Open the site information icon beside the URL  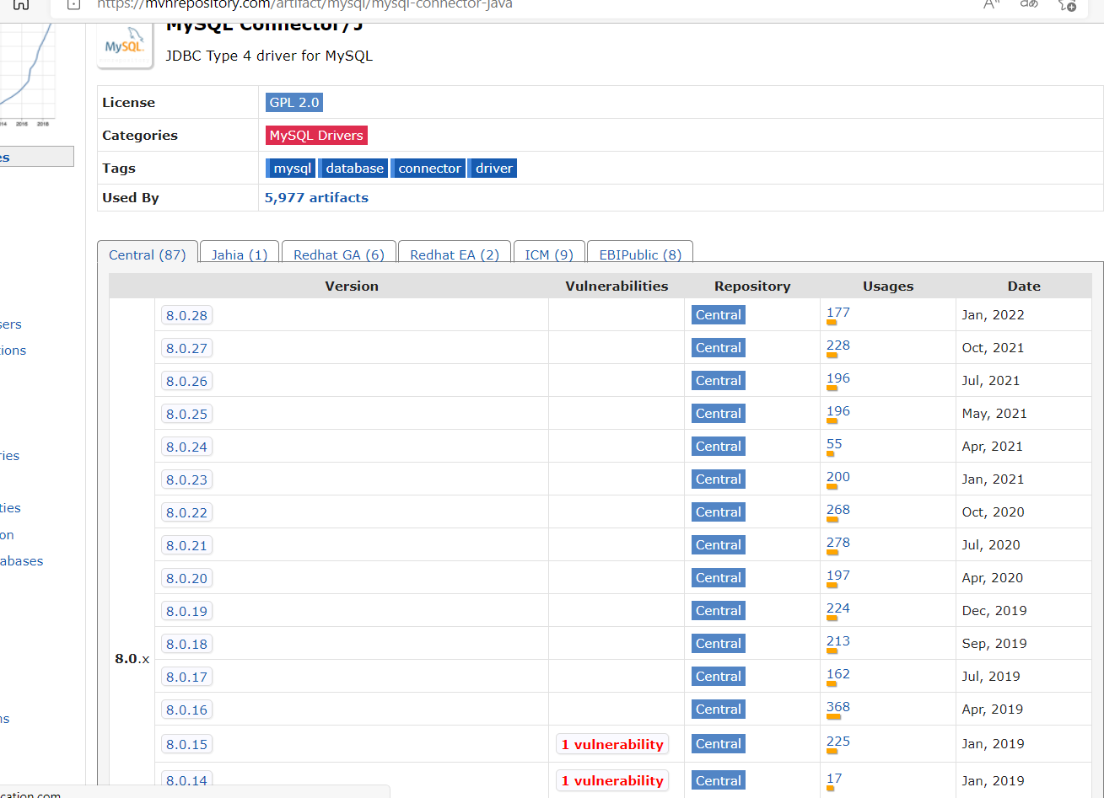[x=73, y=5]
